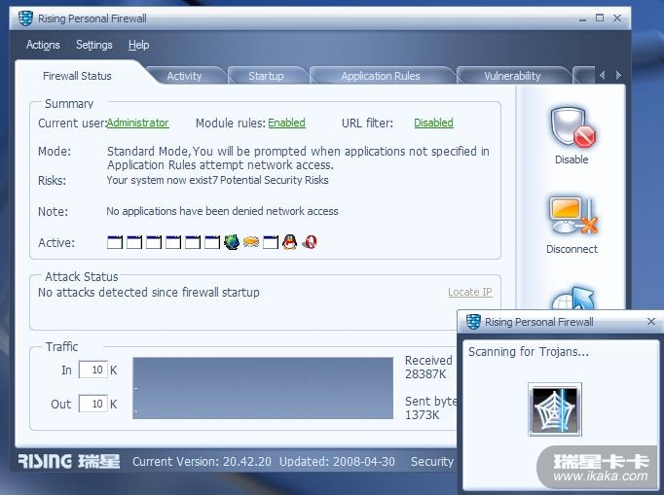
Task: Switch to the Startup tab
Action: [x=266, y=76]
